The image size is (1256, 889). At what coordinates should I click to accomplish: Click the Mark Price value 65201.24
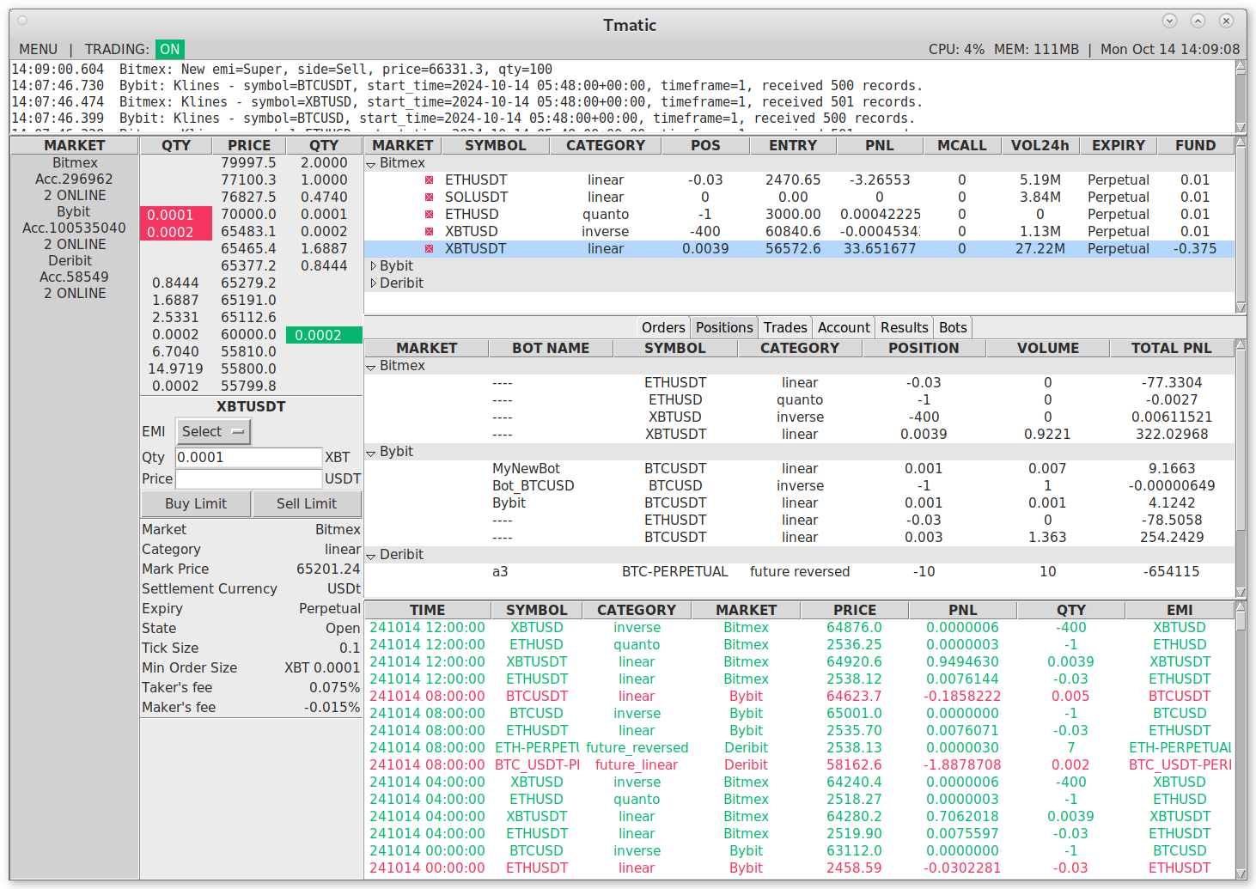[x=328, y=569]
